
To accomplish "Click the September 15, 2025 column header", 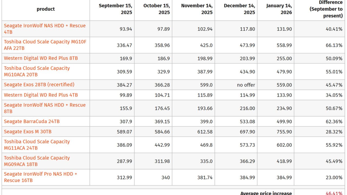I will (115, 9).
